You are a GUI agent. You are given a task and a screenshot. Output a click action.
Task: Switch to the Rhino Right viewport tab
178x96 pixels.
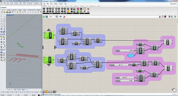point(23,90)
